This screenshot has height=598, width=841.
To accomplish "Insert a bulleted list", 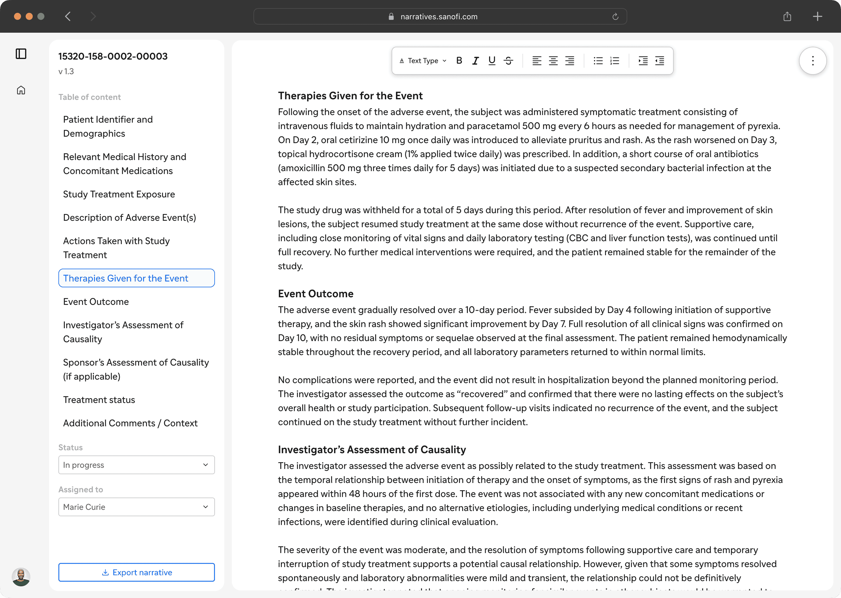I will coord(598,61).
